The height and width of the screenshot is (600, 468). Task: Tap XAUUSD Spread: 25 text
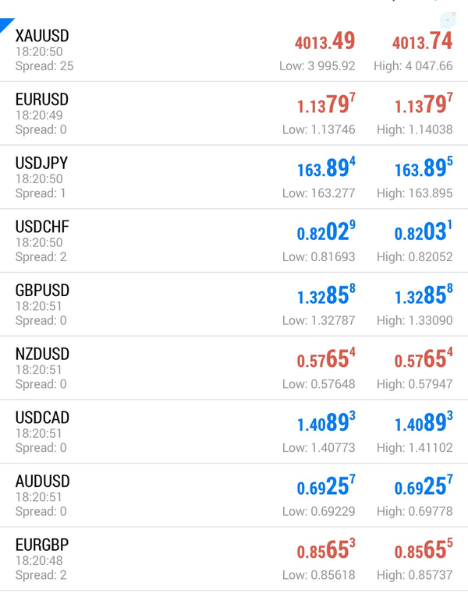(x=44, y=65)
